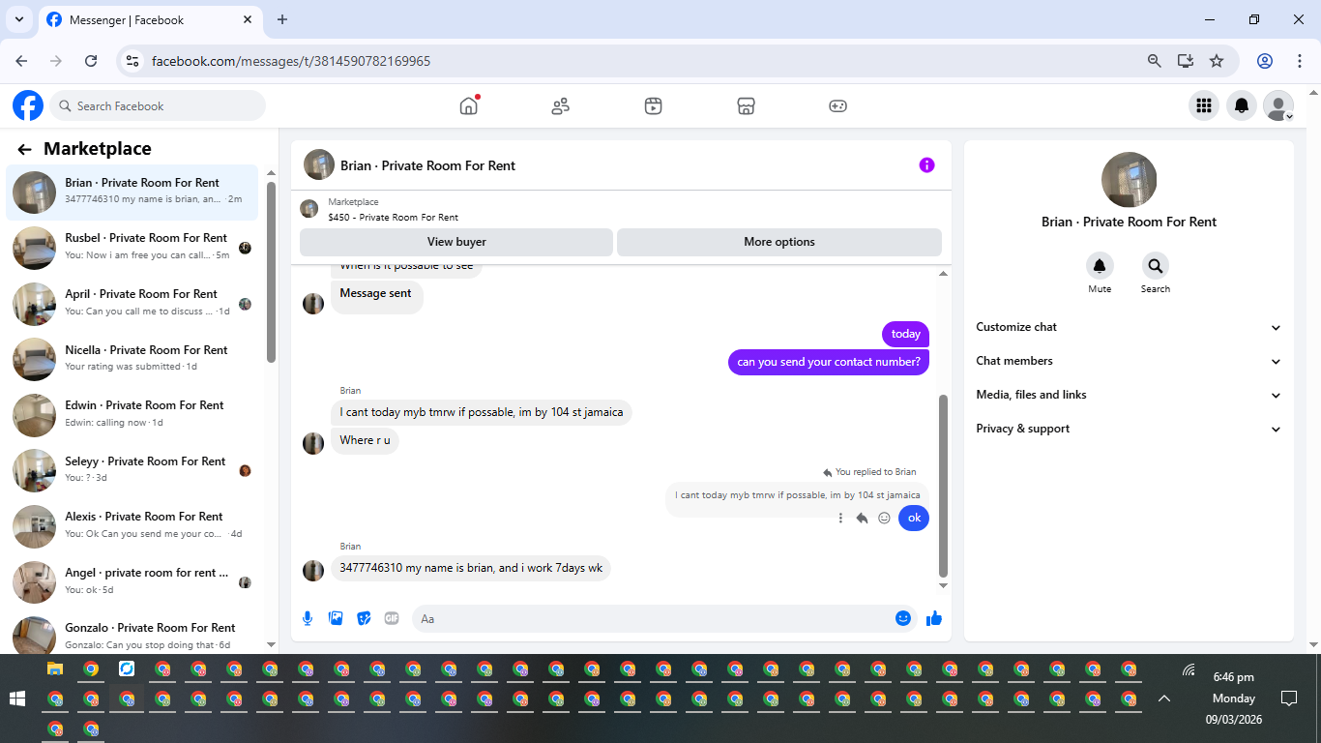Expand Chat members section

tap(1129, 361)
